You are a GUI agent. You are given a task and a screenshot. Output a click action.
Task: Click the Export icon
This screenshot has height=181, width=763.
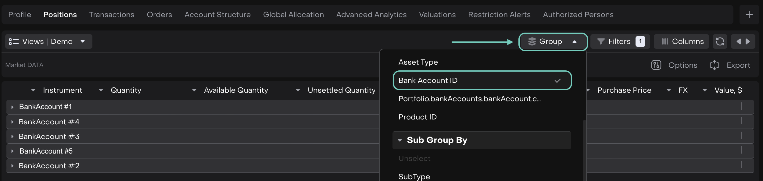click(x=714, y=65)
